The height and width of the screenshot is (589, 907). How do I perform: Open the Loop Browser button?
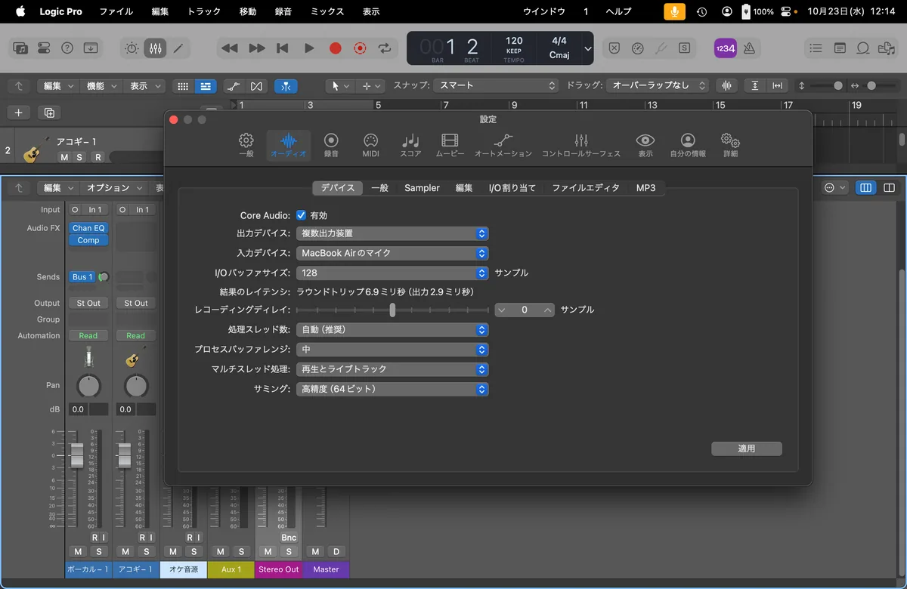point(862,48)
